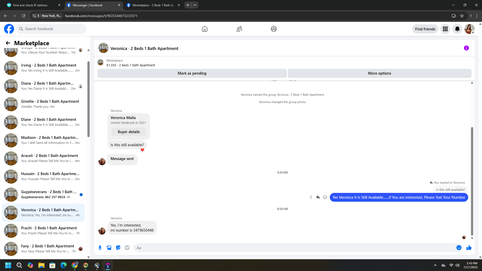This screenshot has width=482, height=271.
Task: Open the $1,350 Marketplace listing thumbnail
Action: [x=100, y=63]
